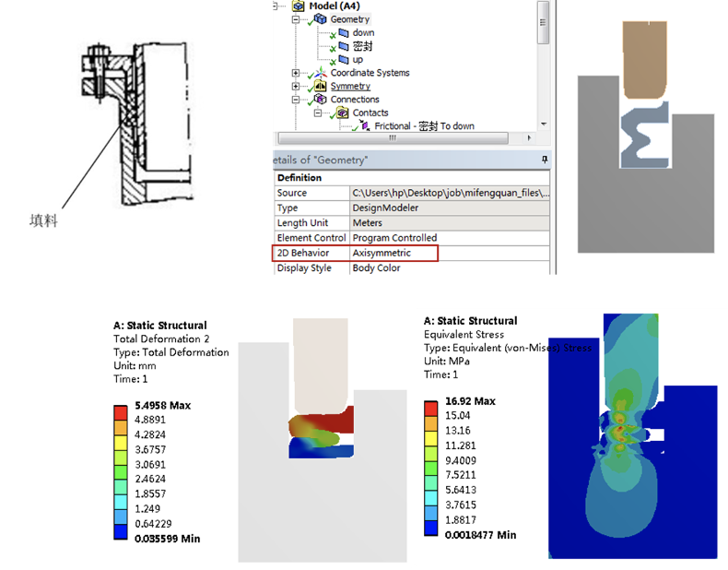This screenshot has height=570, width=728.
Task: Collapse the Geometry branch
Action: tap(295, 19)
